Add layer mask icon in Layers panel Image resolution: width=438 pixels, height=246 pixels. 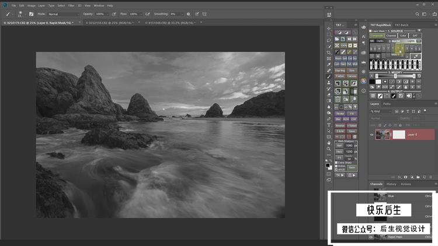coord(406,177)
